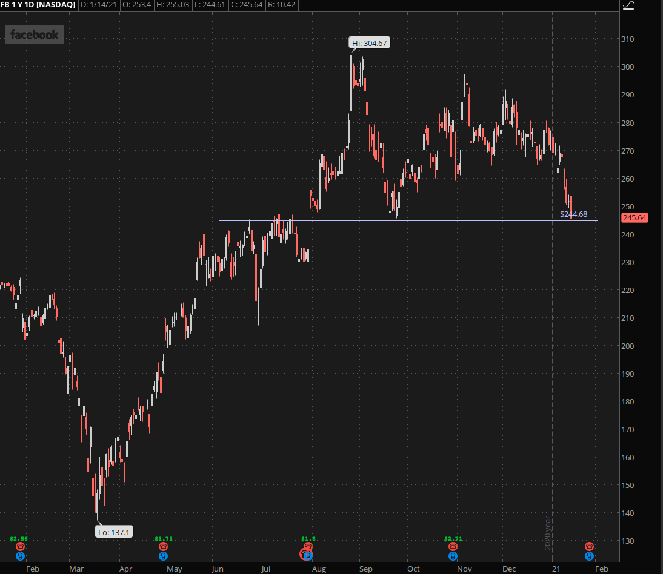
Task: Click the chart style icon at top right
Action: [x=628, y=5]
